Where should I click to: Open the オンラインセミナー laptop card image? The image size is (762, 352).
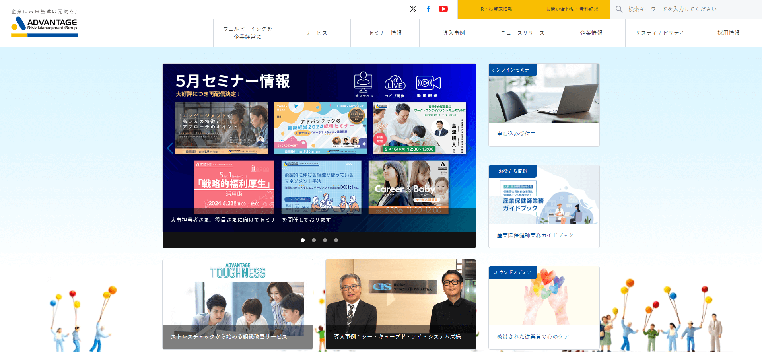[x=544, y=93]
